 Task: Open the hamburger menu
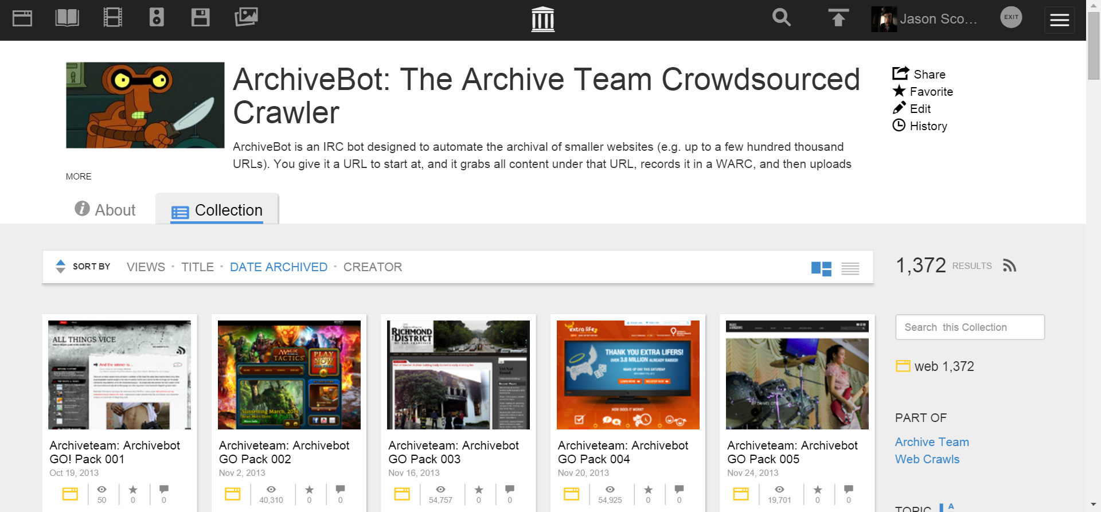click(x=1059, y=20)
